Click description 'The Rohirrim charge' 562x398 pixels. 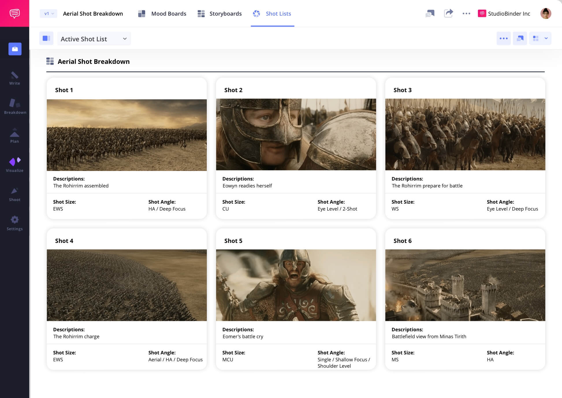coord(76,336)
